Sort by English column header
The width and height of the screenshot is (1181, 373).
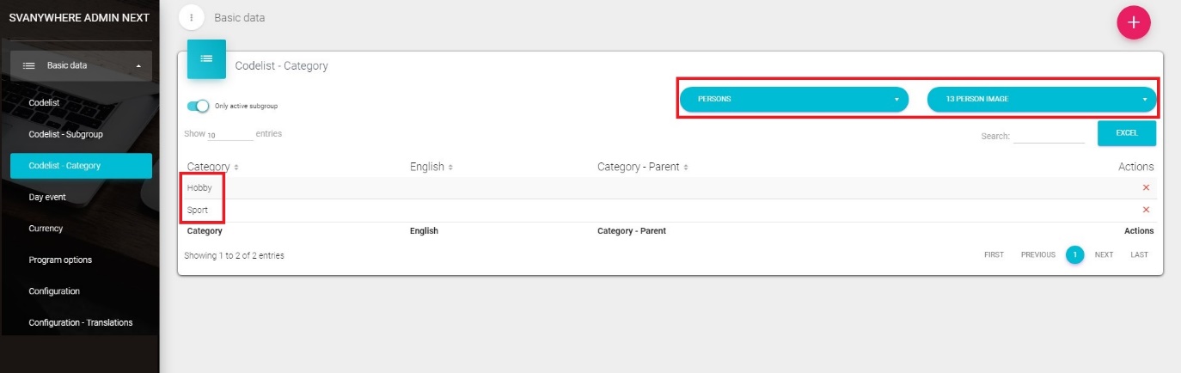(431, 167)
